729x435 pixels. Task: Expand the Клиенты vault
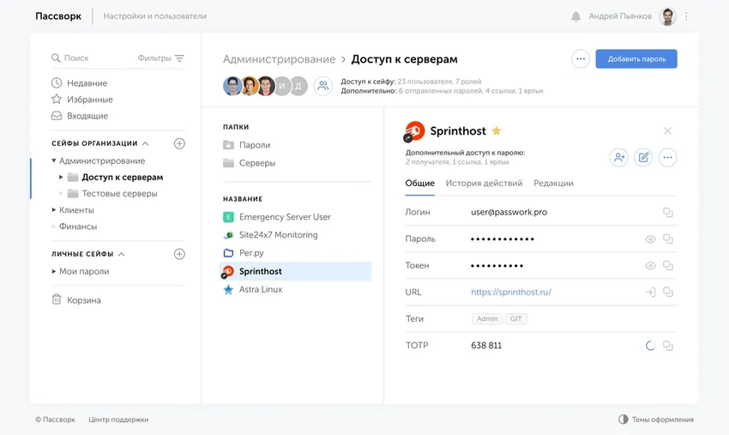(54, 210)
